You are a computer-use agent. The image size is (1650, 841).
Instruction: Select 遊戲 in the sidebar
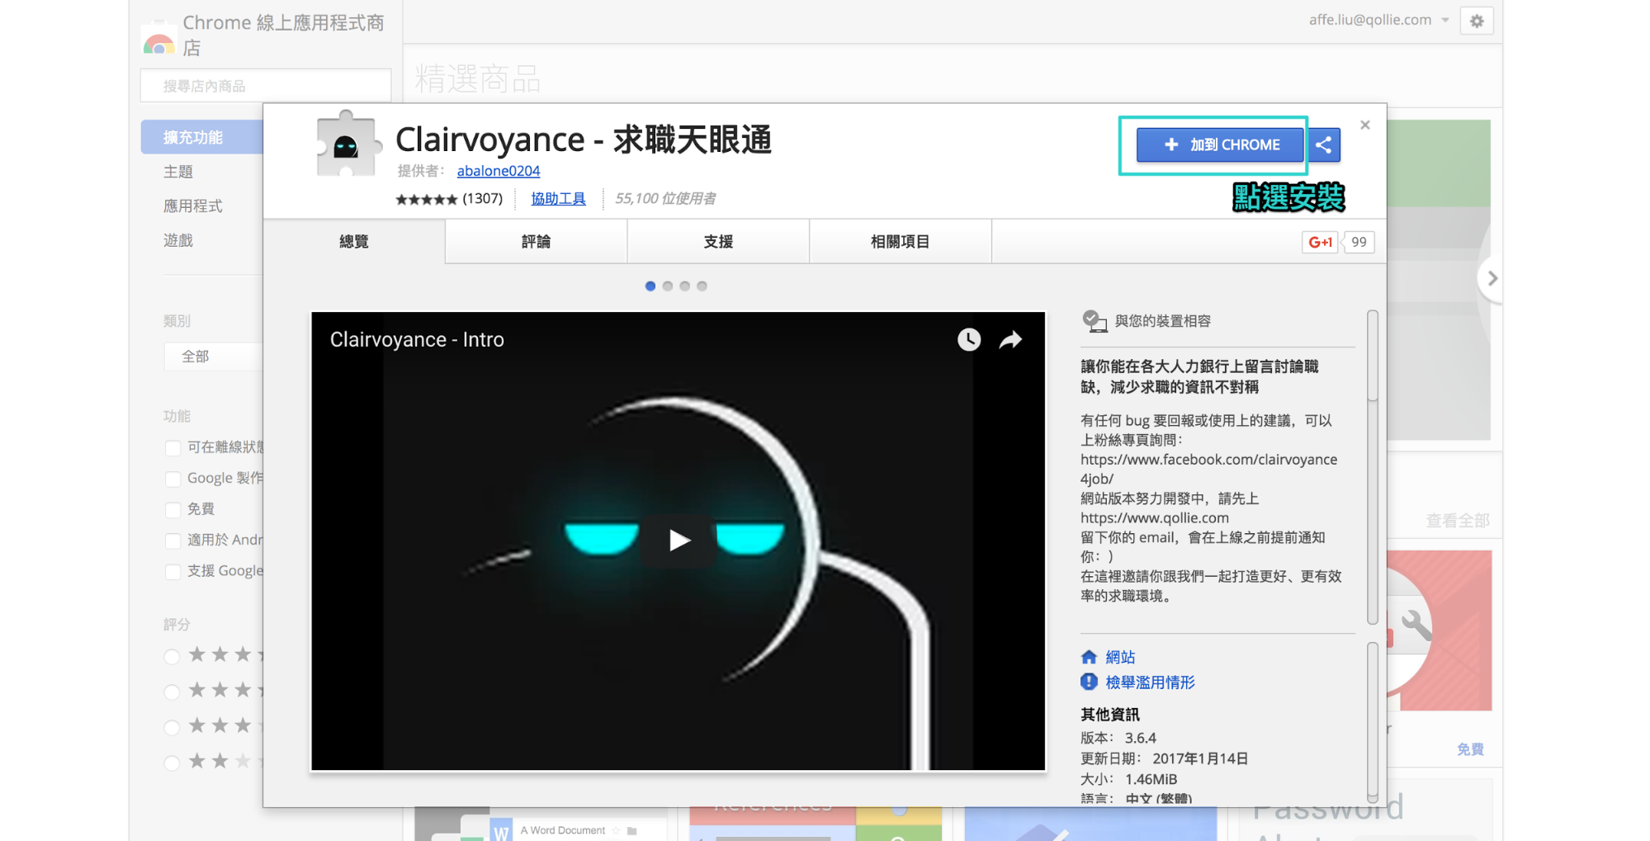point(178,240)
